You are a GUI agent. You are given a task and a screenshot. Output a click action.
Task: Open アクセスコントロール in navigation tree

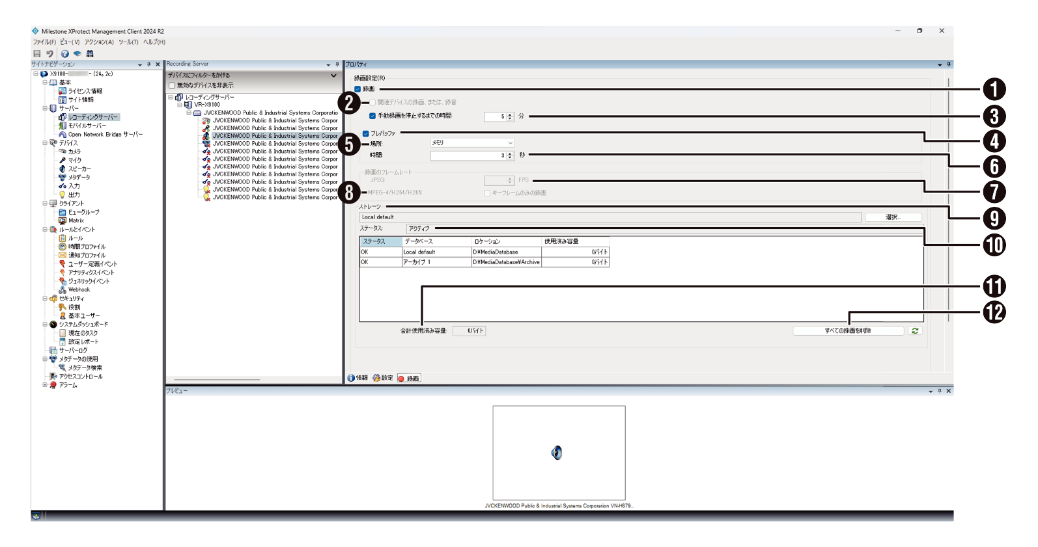point(81,376)
